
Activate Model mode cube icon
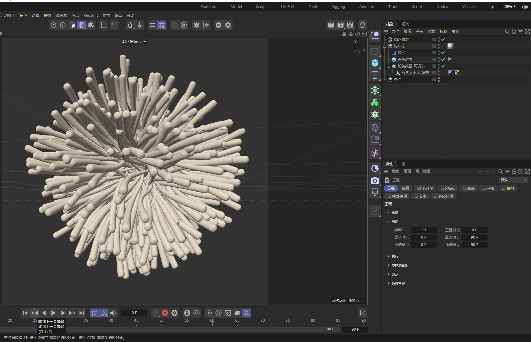[82, 25]
